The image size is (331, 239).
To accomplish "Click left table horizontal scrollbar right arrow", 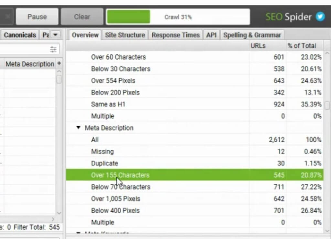I will [53, 219].
